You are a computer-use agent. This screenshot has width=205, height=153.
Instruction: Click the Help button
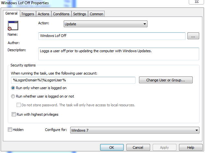click(191, 147)
